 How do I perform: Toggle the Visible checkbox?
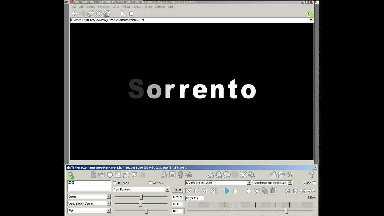[314, 183]
